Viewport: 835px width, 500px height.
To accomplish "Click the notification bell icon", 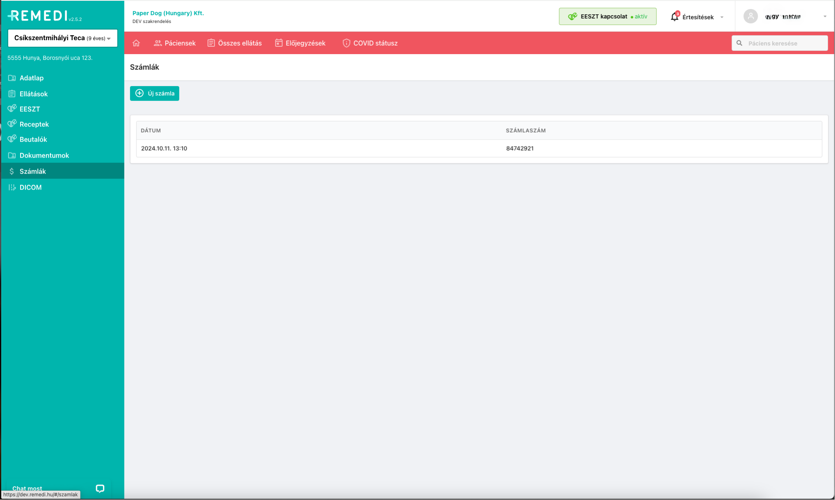I will [x=674, y=17].
